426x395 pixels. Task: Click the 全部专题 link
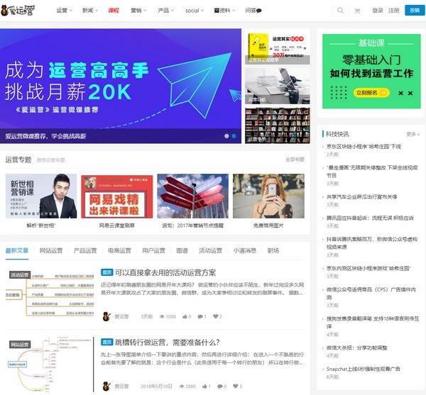[x=295, y=160]
